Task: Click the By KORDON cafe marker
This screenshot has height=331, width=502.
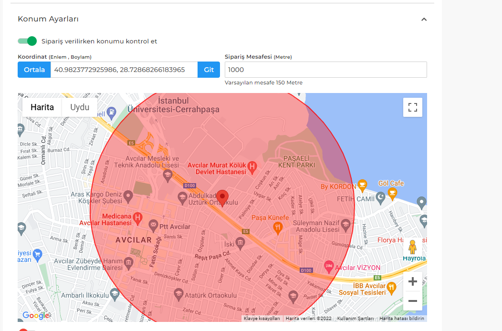Action: 362,185
